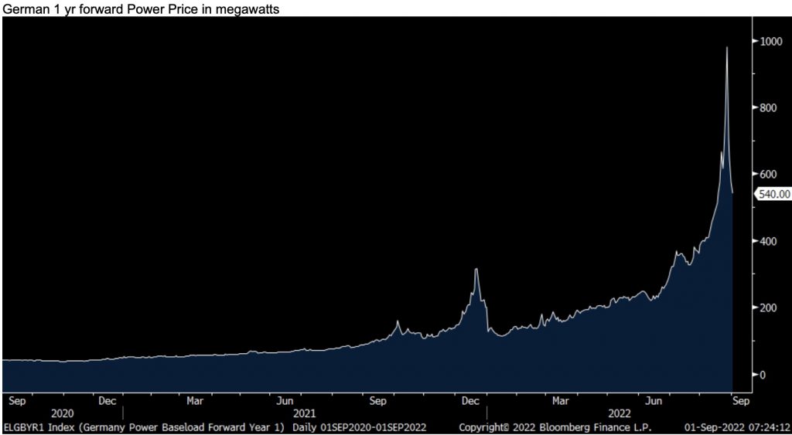This screenshot has height=435, width=792.
Task: Click the Dec month label preceding 2021
Action: click(x=108, y=401)
